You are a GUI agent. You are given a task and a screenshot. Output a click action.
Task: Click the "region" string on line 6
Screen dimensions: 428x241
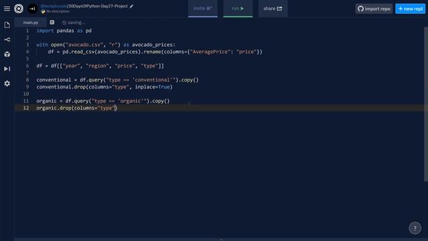pos(98,66)
